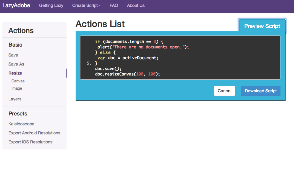Pick the Kaleidoscope preset
This screenshot has height=169, width=294.
pos(21,124)
